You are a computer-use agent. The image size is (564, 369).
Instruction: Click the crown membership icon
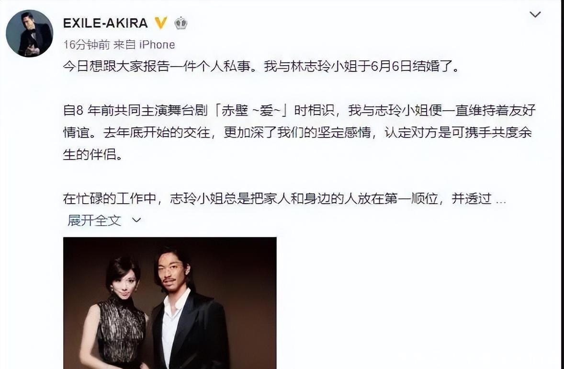point(181,23)
